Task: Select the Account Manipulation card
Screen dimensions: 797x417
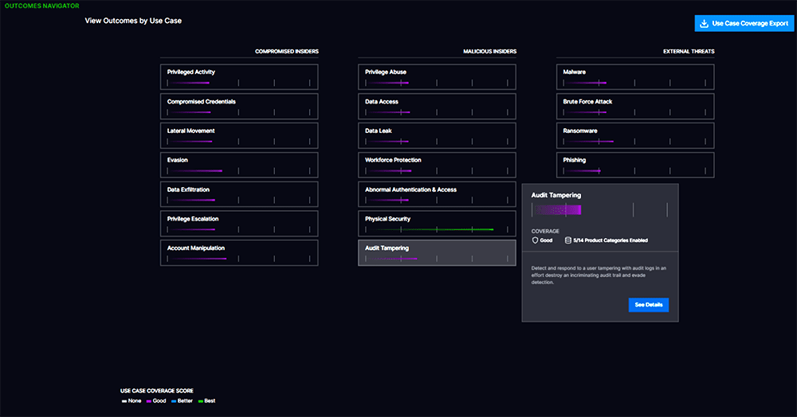Action: tap(239, 252)
